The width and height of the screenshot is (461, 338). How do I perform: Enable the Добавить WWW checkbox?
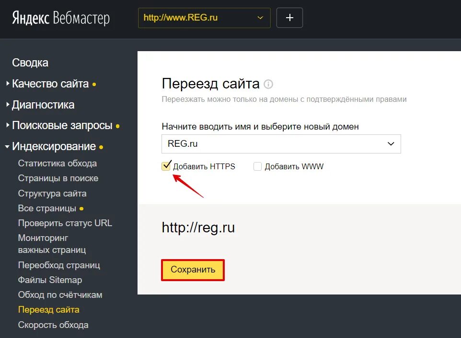tap(257, 166)
